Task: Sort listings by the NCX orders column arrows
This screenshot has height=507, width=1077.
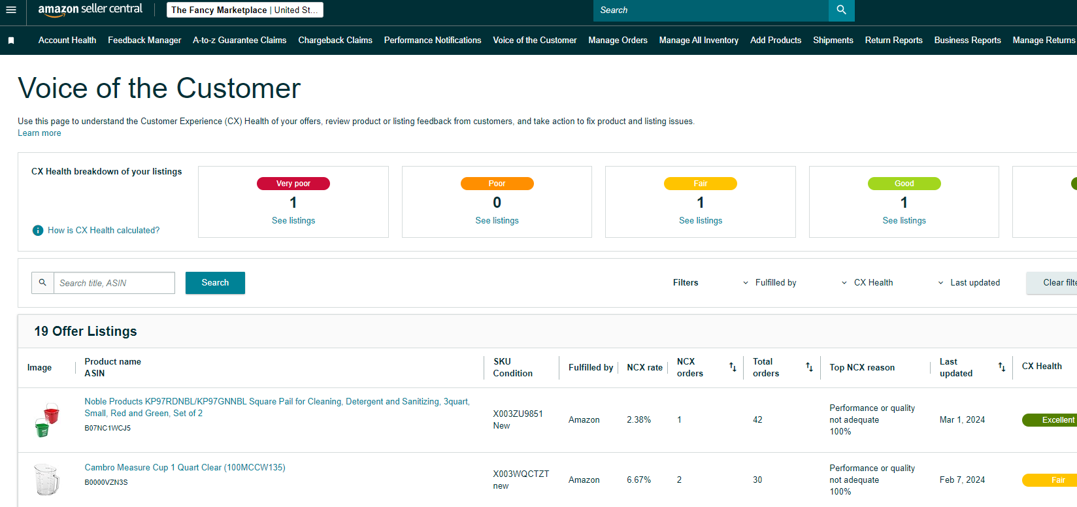Action: [x=733, y=367]
